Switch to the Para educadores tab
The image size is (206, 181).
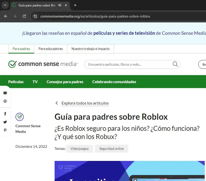[x=50, y=49]
